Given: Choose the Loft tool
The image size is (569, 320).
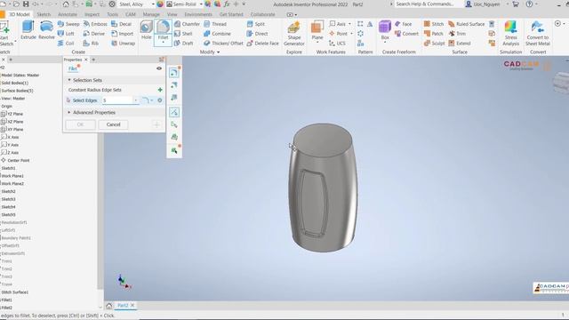Looking at the screenshot, I should [x=66, y=34].
